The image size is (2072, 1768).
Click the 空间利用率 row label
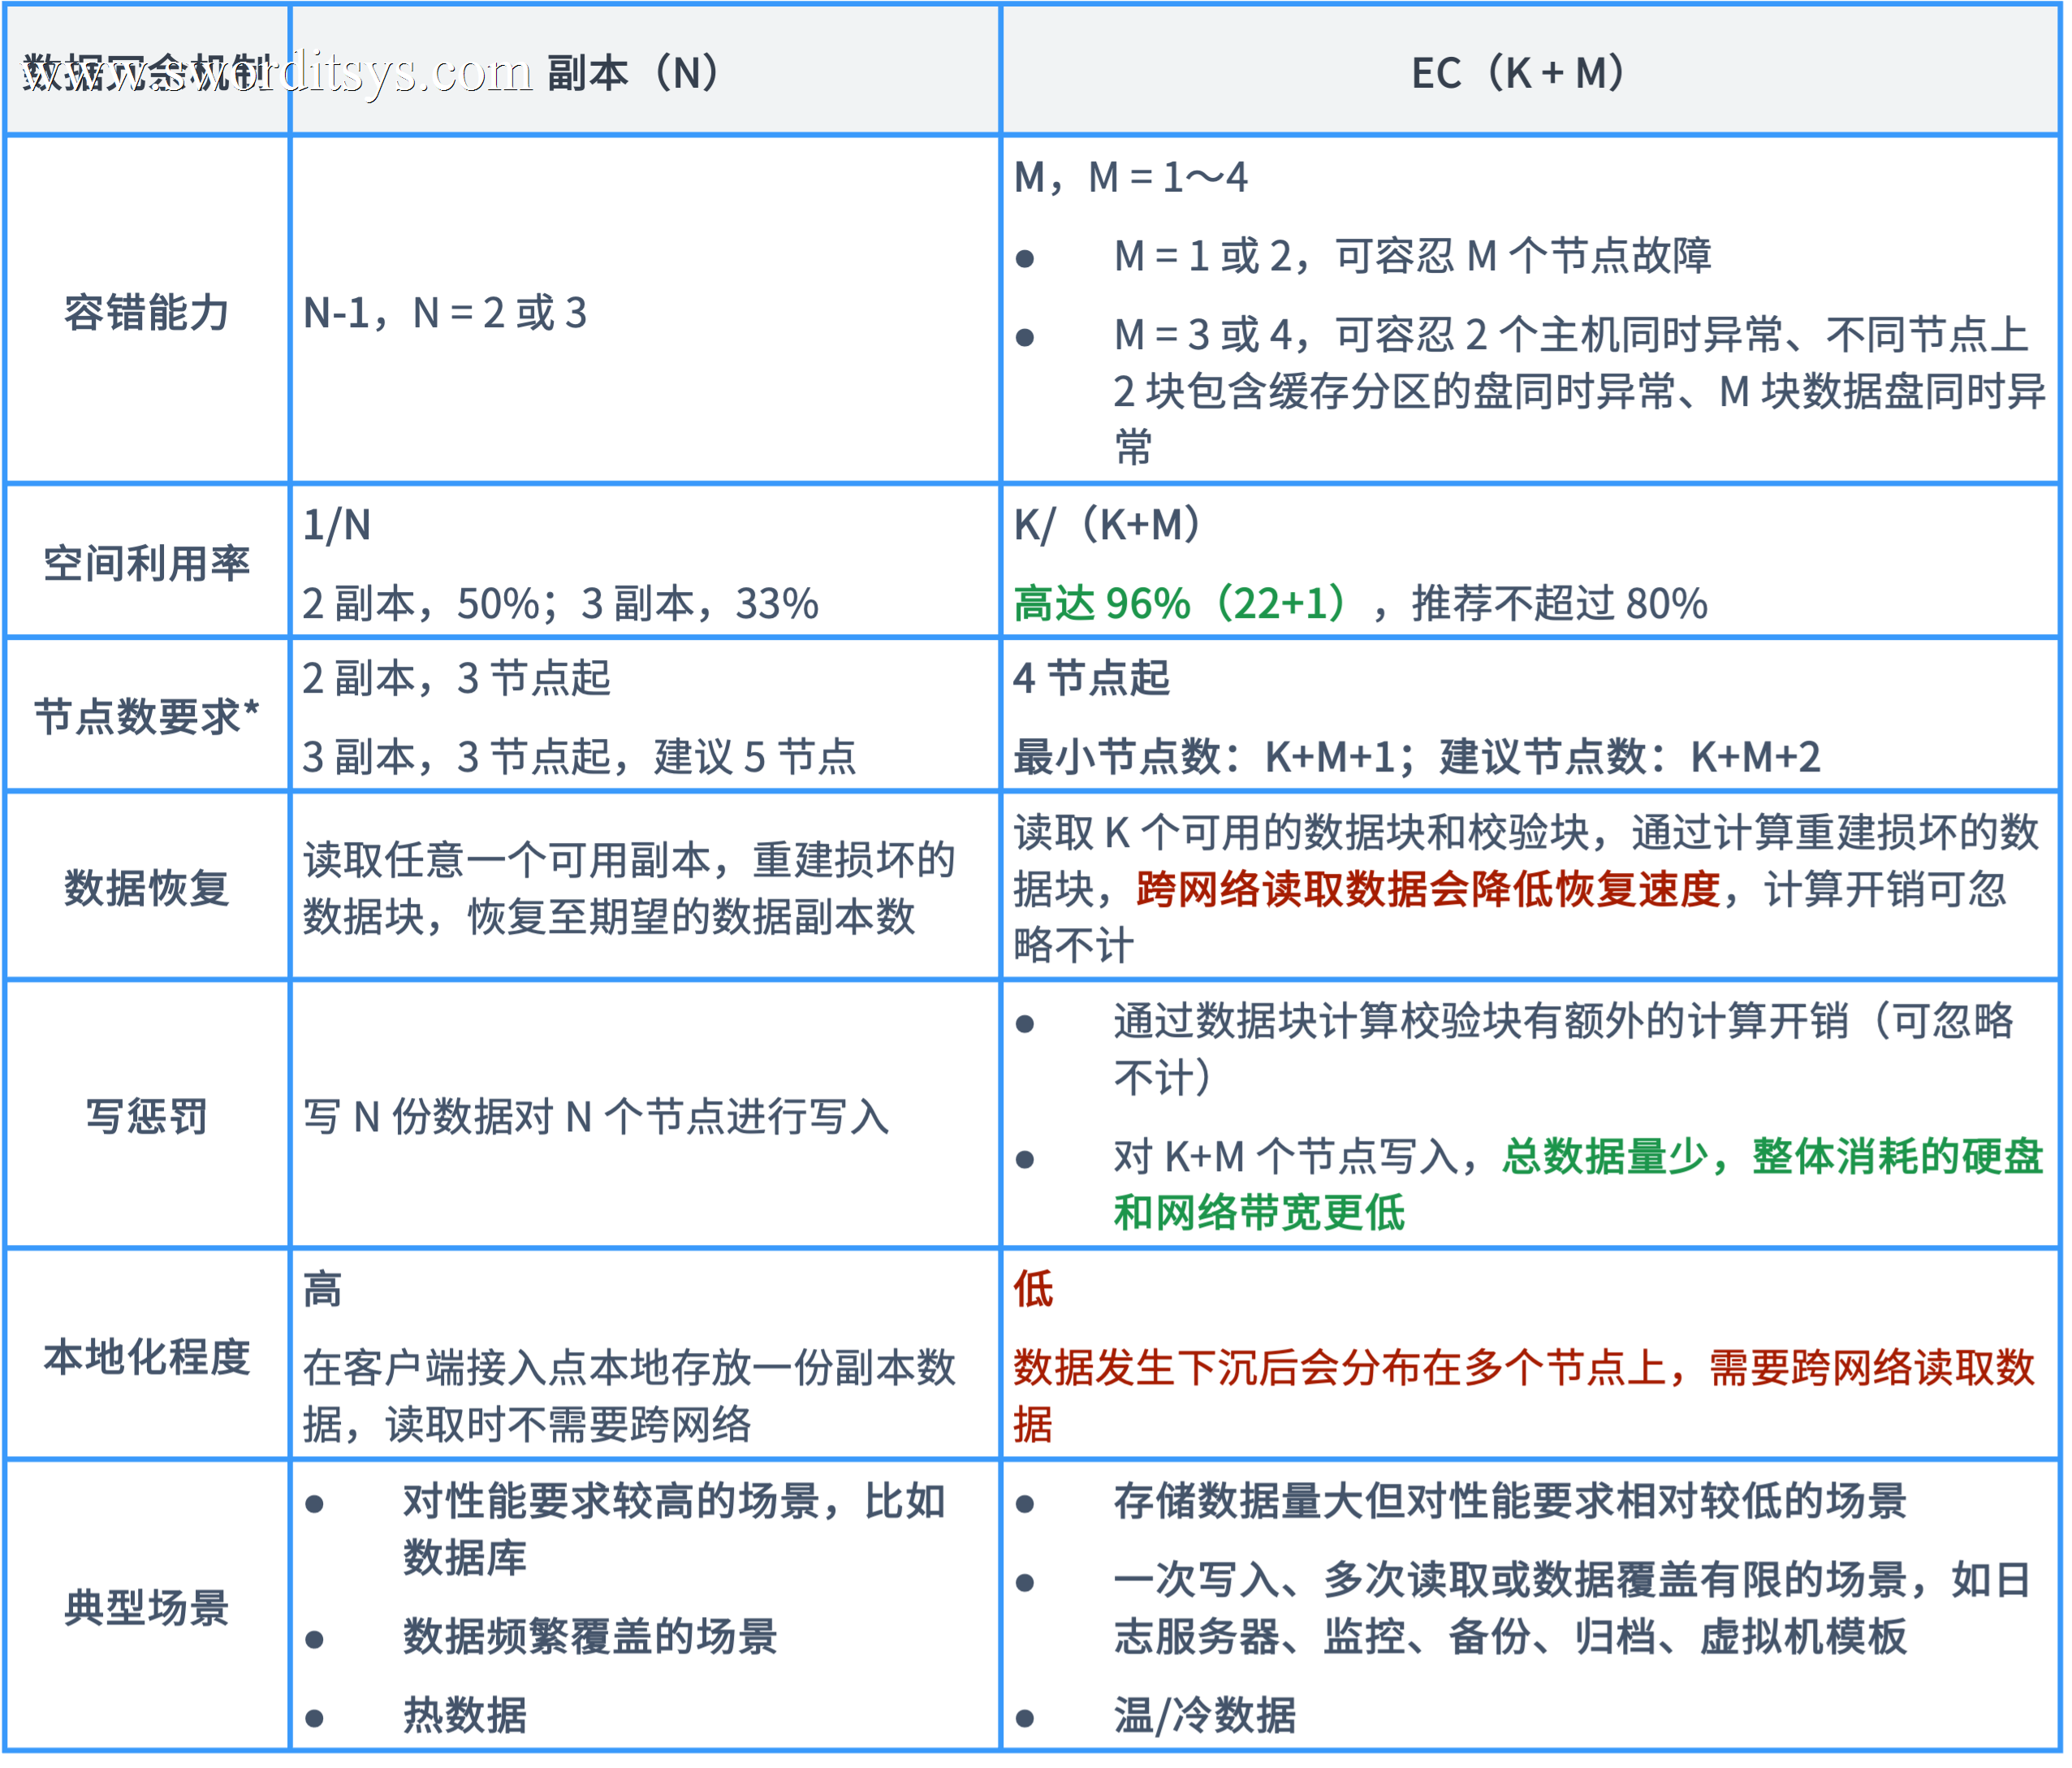click(146, 563)
